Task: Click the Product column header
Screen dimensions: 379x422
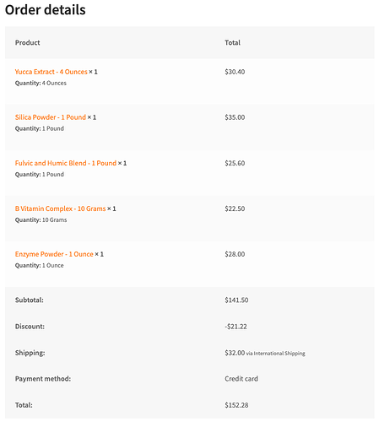Action: pyautogui.click(x=28, y=43)
